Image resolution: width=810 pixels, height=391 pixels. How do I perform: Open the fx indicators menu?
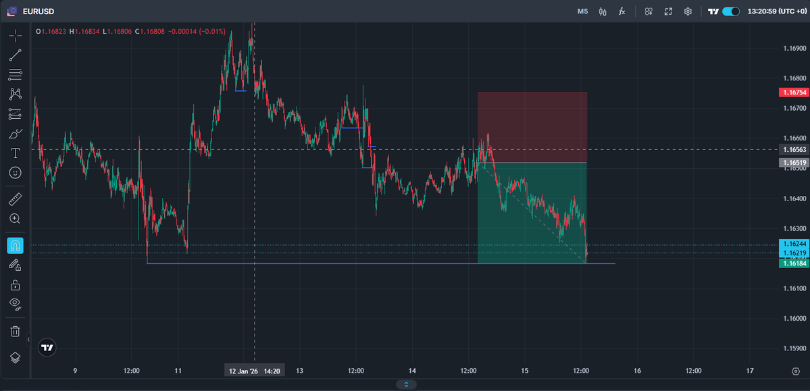click(622, 11)
